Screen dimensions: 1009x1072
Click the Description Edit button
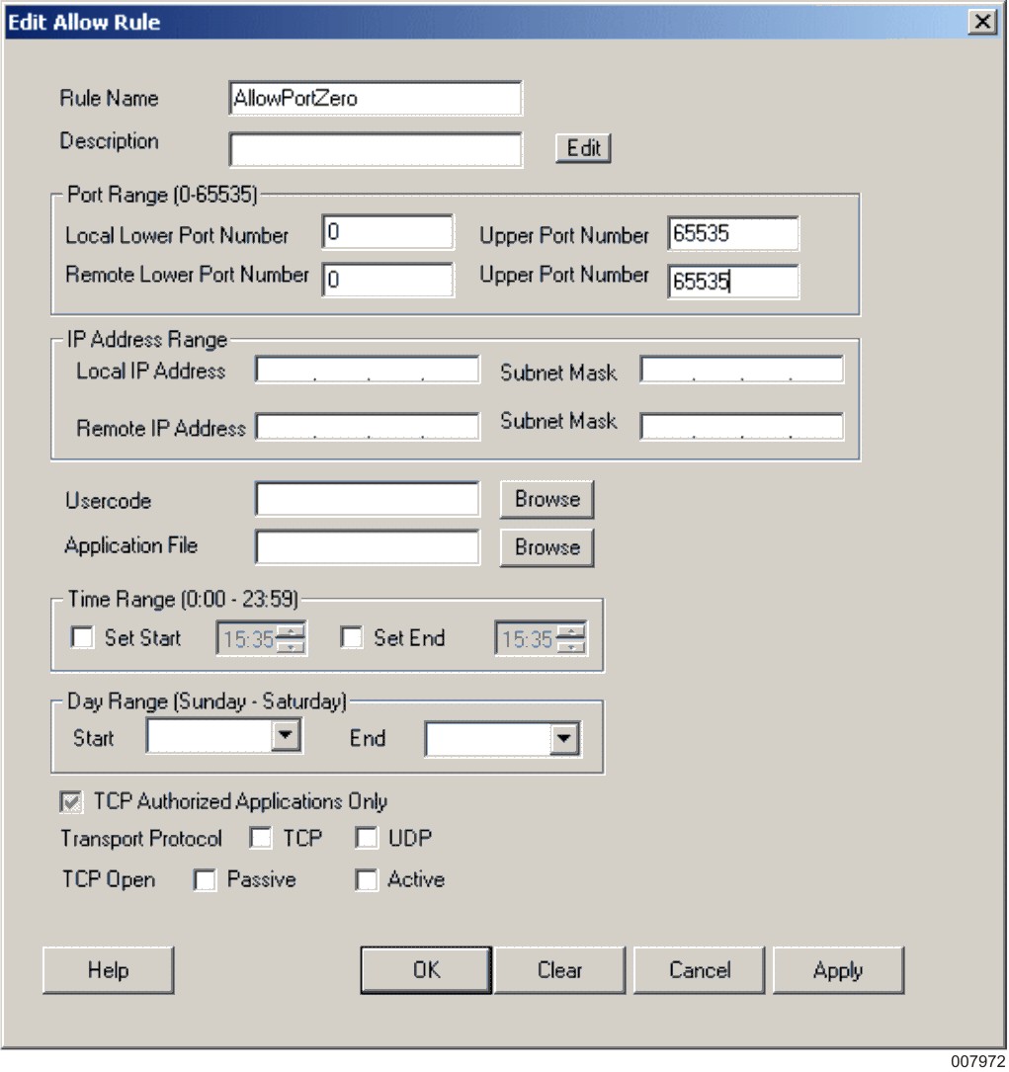point(583,148)
